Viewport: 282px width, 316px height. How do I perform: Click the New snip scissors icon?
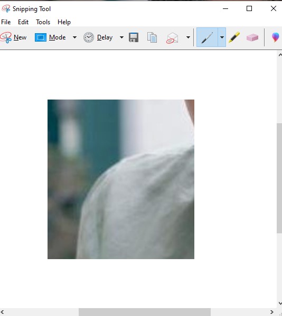(x=6, y=37)
